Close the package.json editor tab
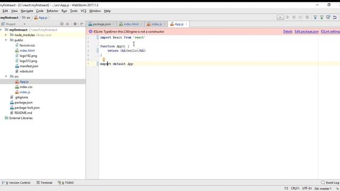The width and height of the screenshot is (340, 191). [113, 24]
